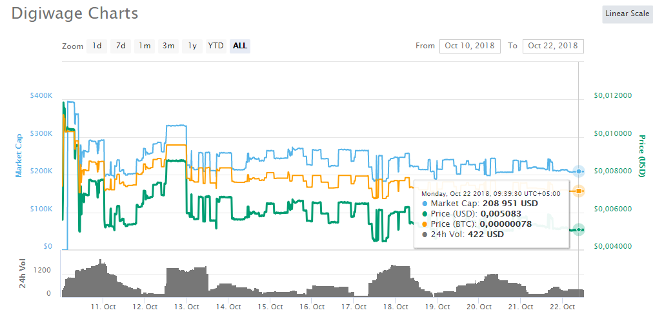Click the 14. Oct date label
Screen dimensions: 653x317
point(228,307)
